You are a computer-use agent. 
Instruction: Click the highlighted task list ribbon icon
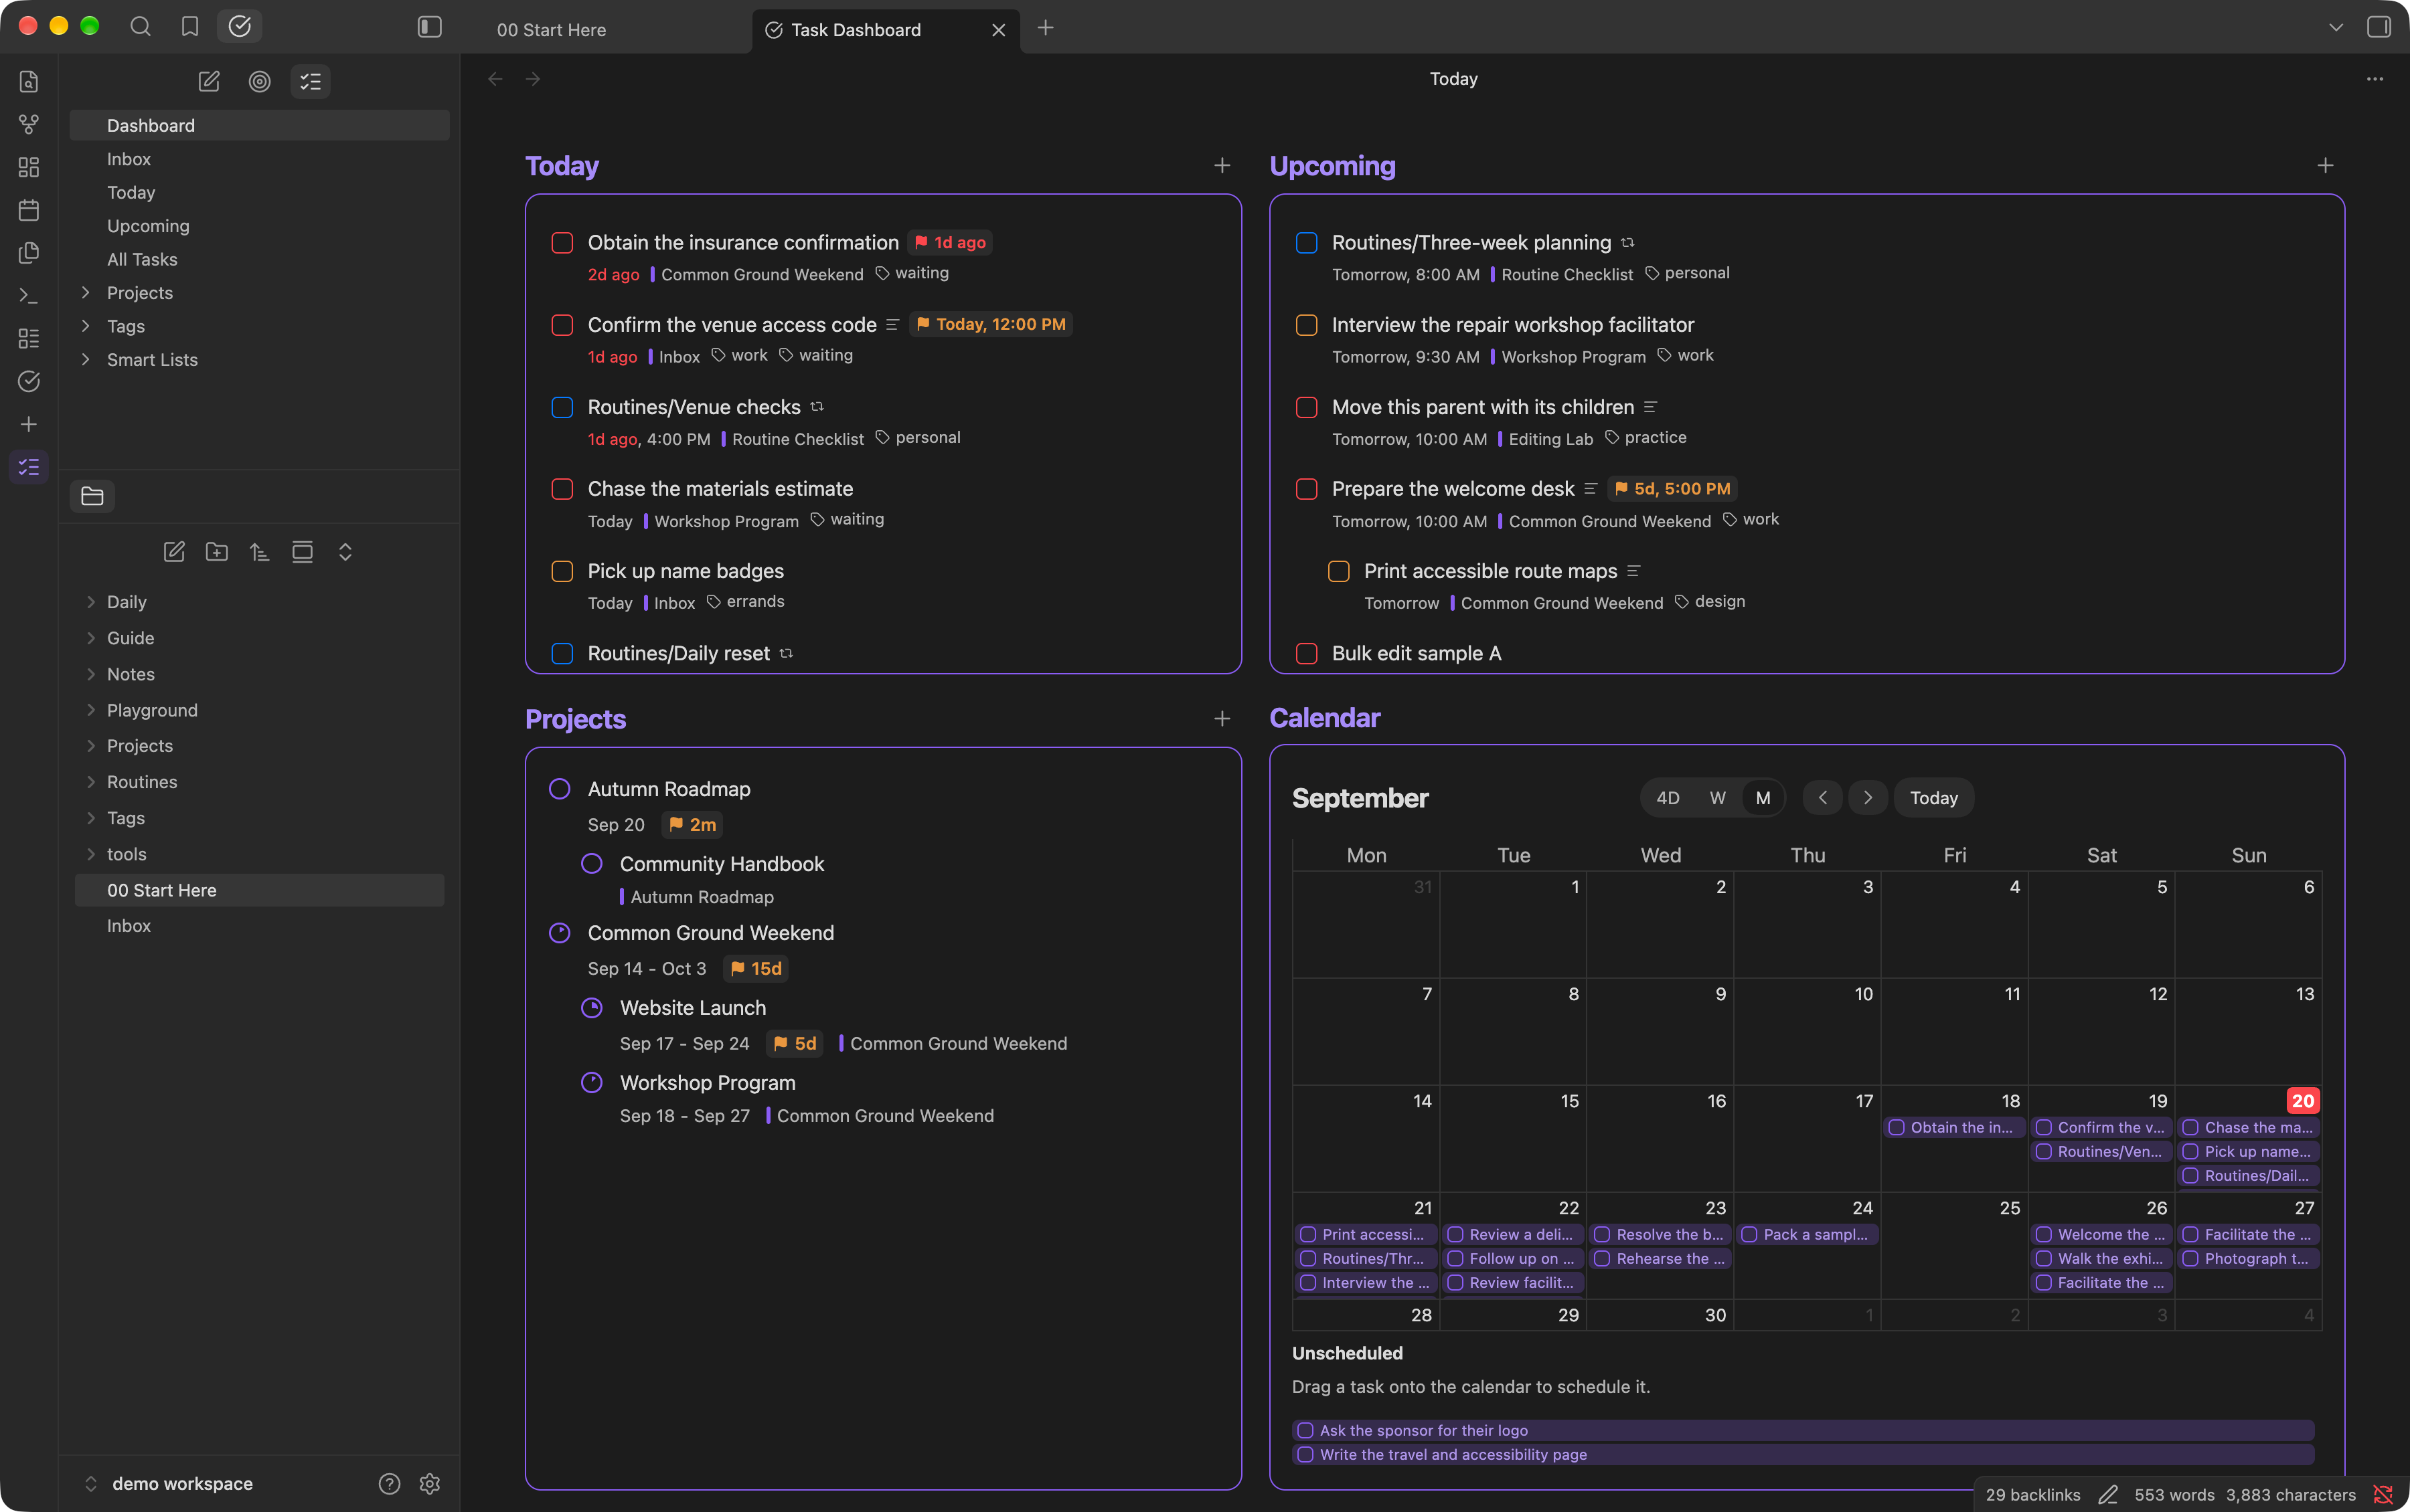point(29,467)
